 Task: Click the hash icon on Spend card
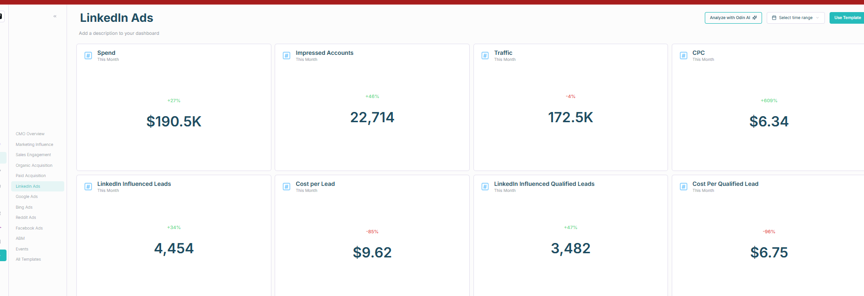tap(88, 56)
